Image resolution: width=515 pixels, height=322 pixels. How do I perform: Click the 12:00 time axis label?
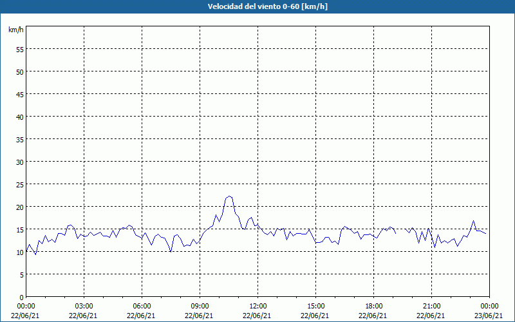(258, 307)
